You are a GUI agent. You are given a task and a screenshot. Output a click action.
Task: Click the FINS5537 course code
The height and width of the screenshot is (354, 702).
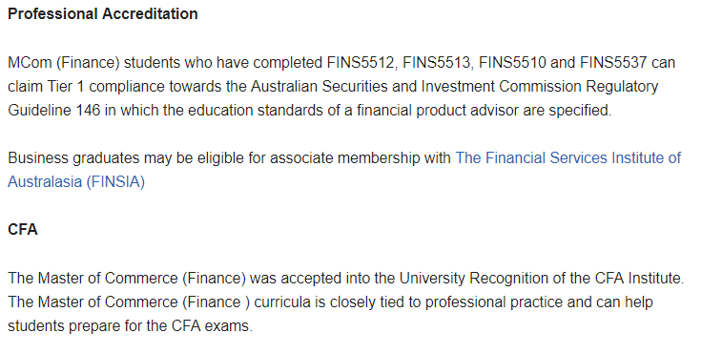613,62
